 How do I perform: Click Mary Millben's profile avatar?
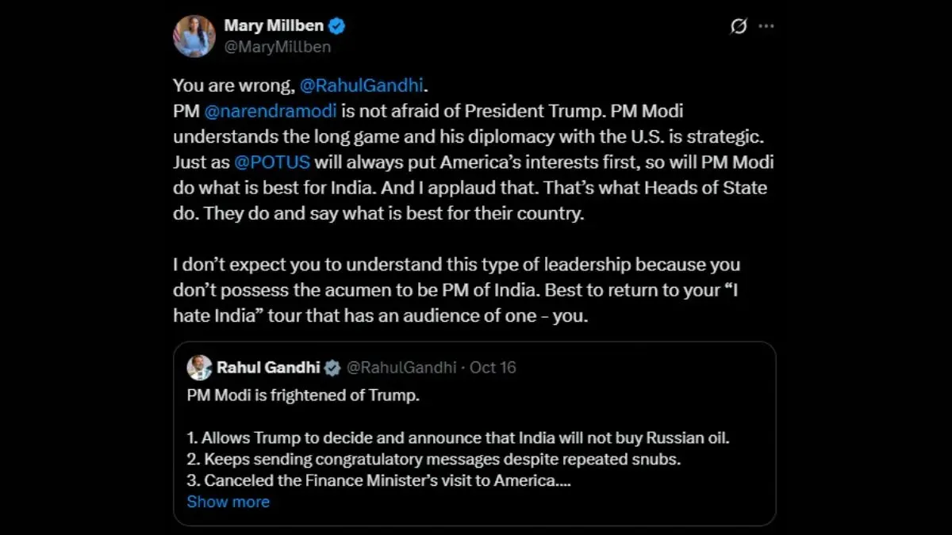tap(194, 36)
